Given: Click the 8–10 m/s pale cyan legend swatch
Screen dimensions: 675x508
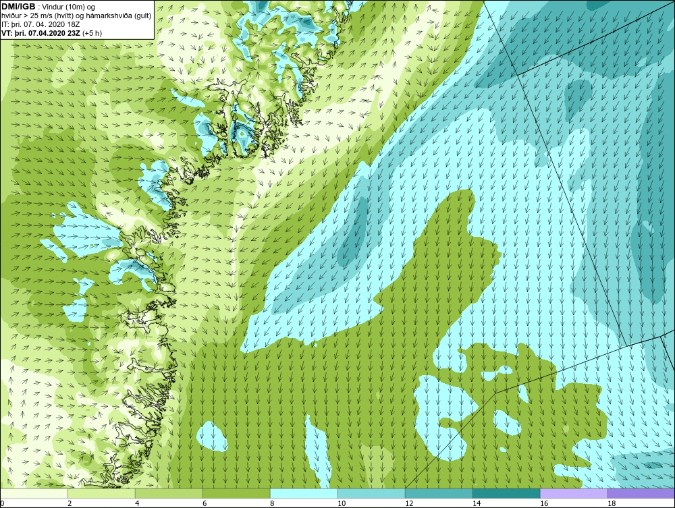Looking at the screenshot, I should 304,493.
